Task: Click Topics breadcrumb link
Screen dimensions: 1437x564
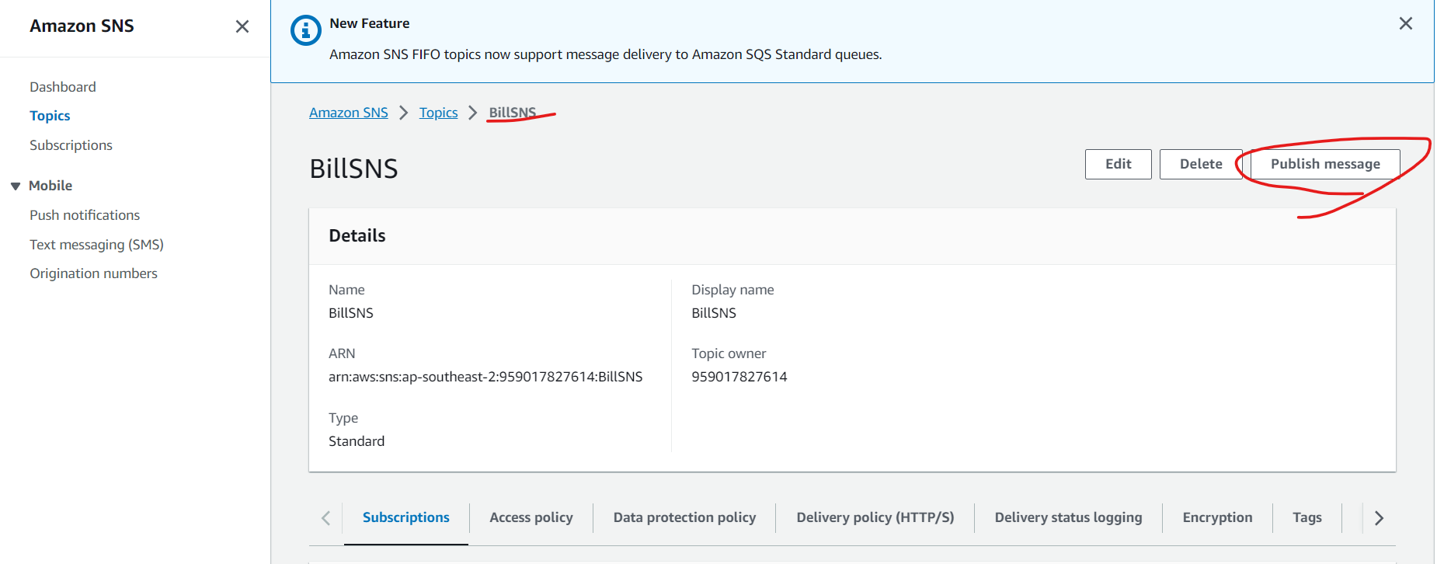Action: pos(439,113)
